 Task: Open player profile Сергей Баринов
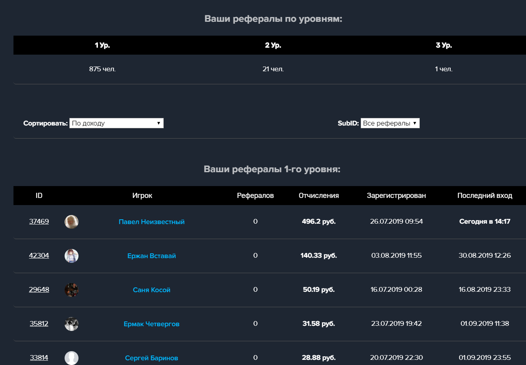pyautogui.click(x=151, y=358)
